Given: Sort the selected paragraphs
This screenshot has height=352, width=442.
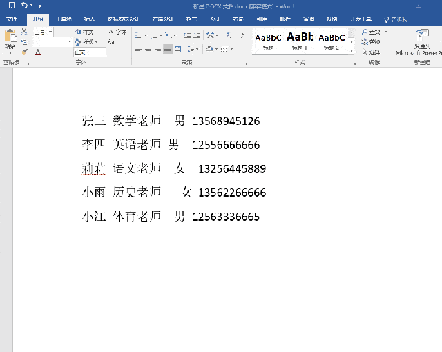Looking at the screenshot, I should point(229,35).
